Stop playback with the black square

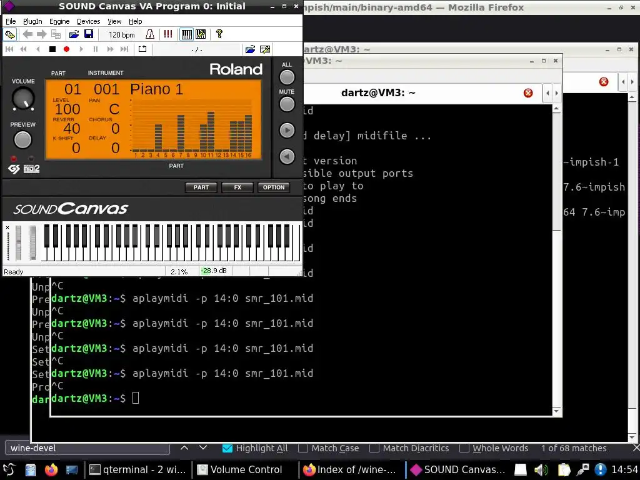52,49
